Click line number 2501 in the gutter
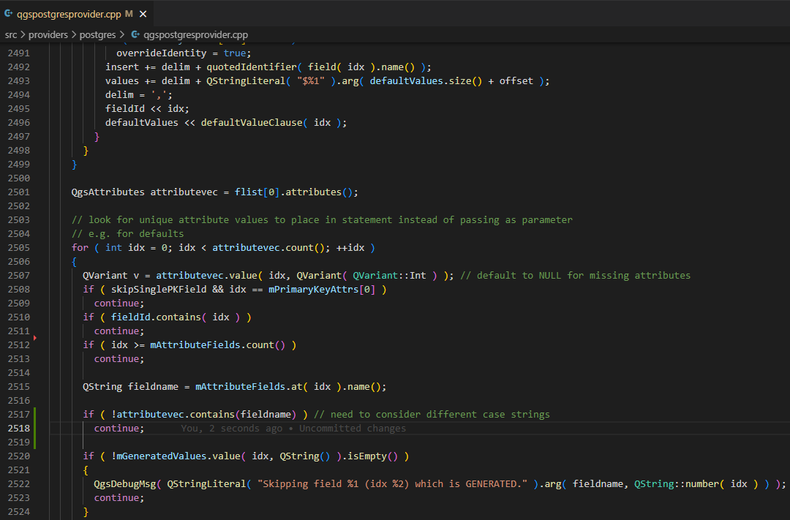 coord(18,192)
